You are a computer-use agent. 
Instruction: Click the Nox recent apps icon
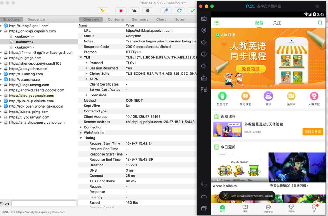pos(204,208)
